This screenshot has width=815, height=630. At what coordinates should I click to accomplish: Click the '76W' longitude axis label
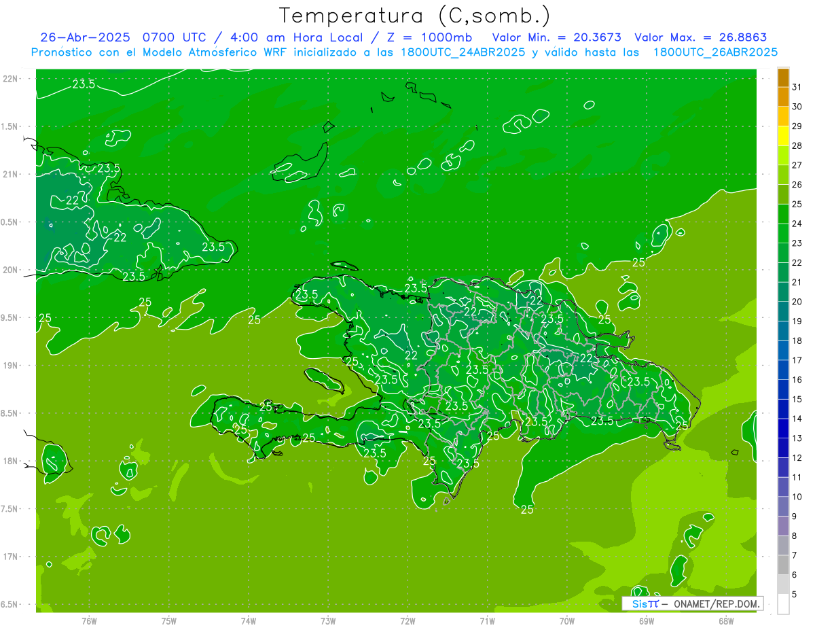pos(89,621)
